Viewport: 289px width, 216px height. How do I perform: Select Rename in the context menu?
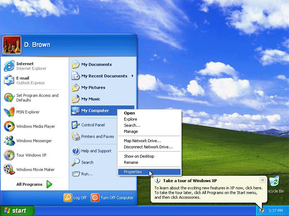click(149, 162)
